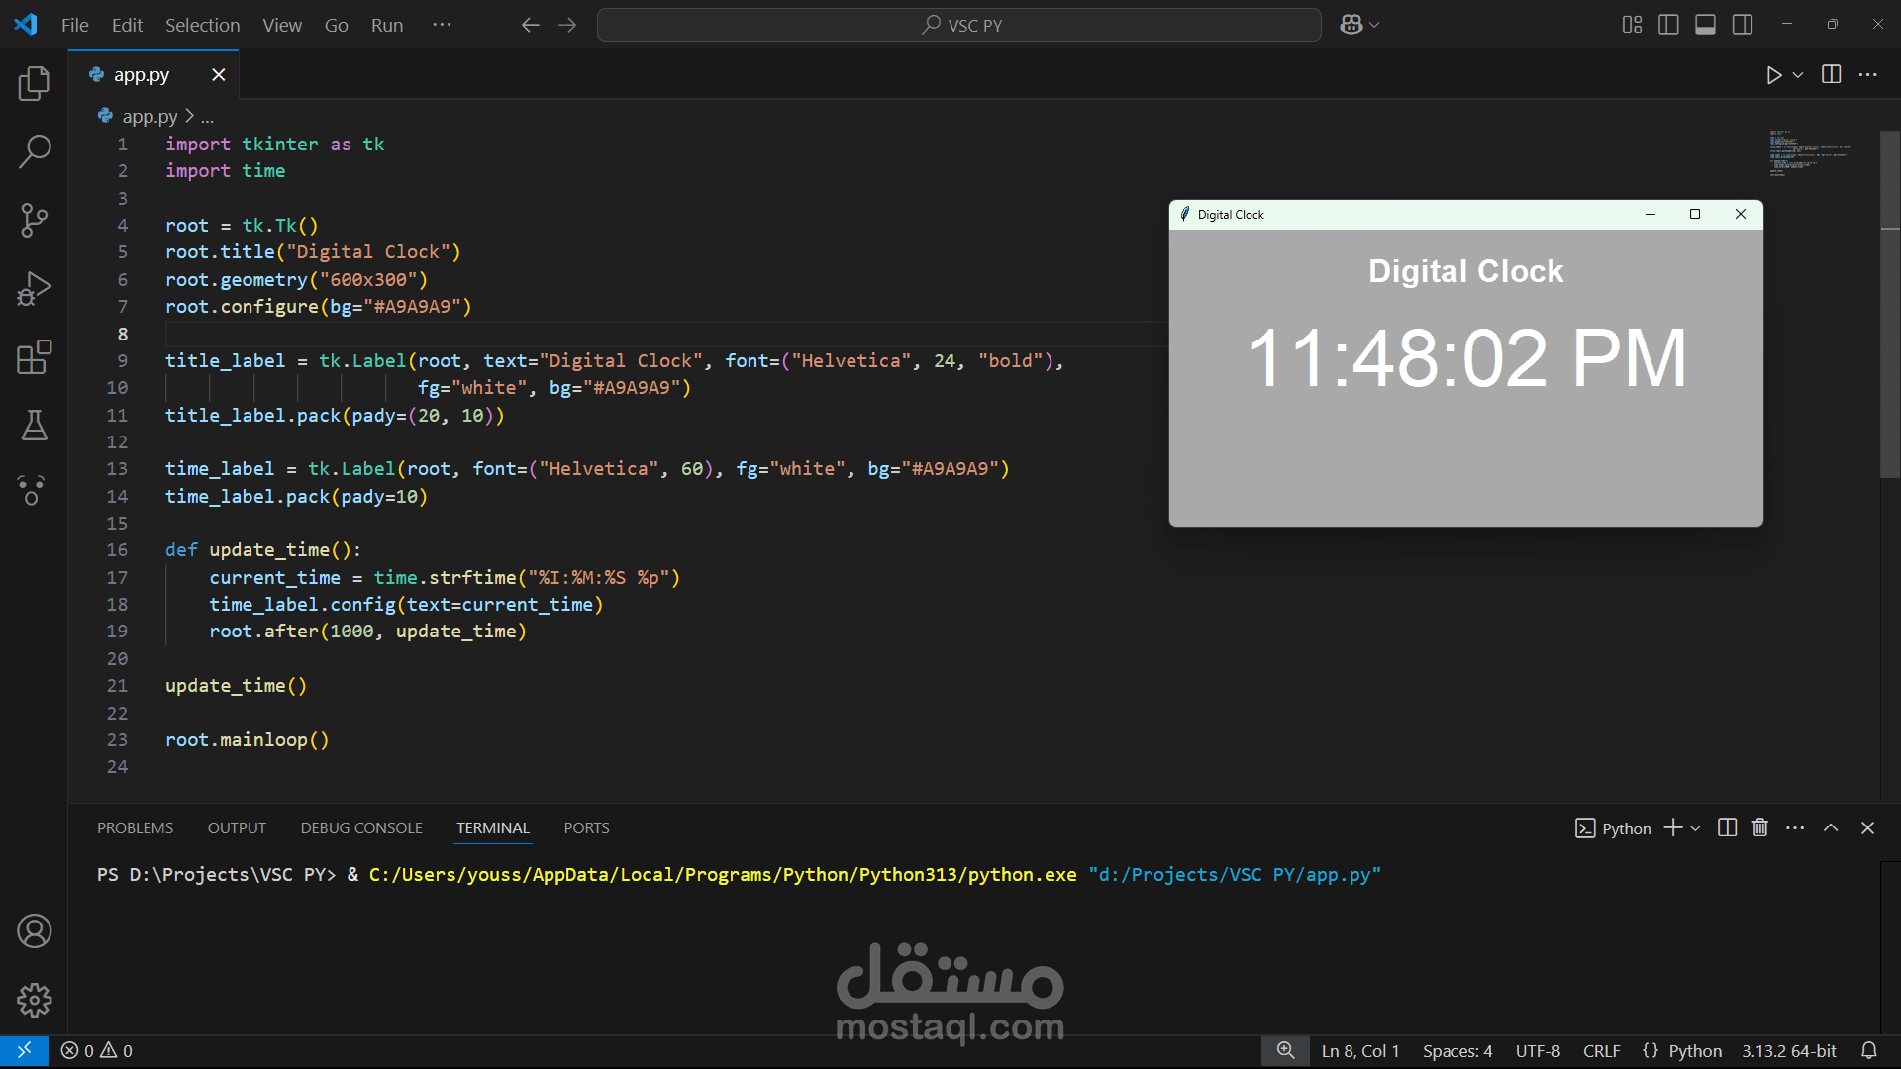Open the Selection menu
Viewport: 1901px width, 1069px height.
click(202, 25)
